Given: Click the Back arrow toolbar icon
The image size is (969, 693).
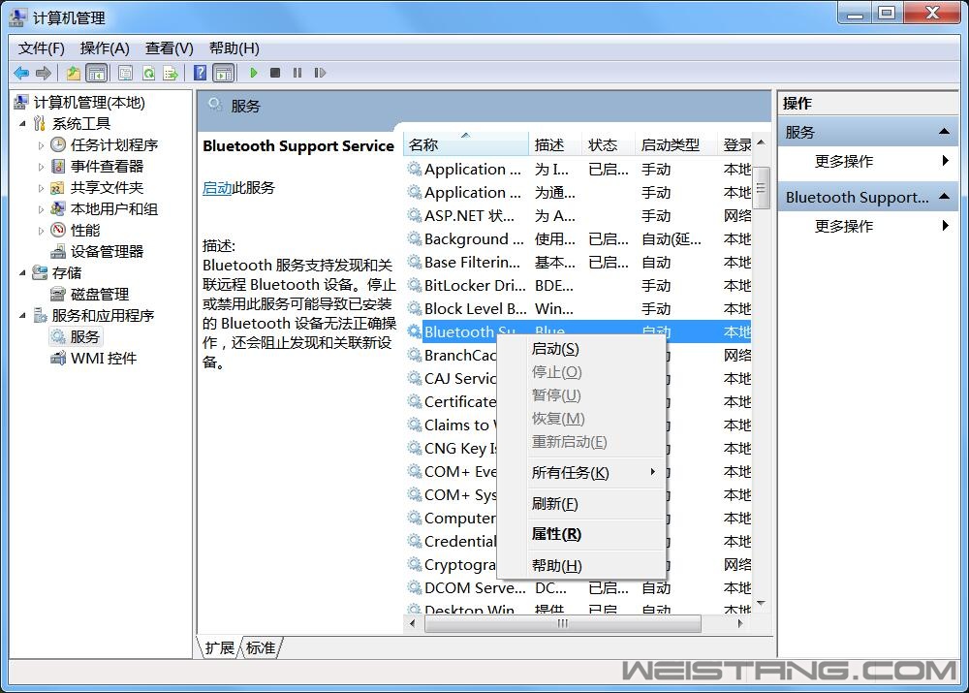Looking at the screenshot, I should tap(21, 73).
